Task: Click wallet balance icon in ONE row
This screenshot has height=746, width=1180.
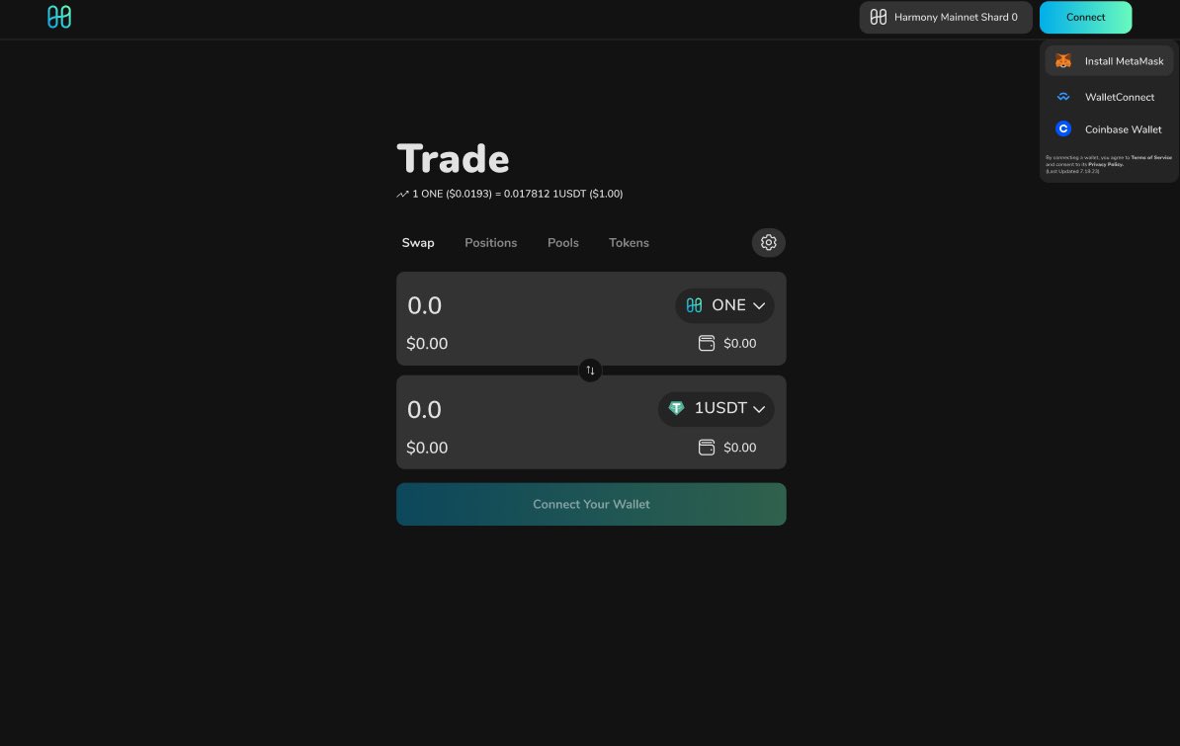Action: pyautogui.click(x=706, y=343)
